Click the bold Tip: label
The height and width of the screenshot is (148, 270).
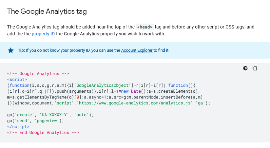(x=21, y=50)
